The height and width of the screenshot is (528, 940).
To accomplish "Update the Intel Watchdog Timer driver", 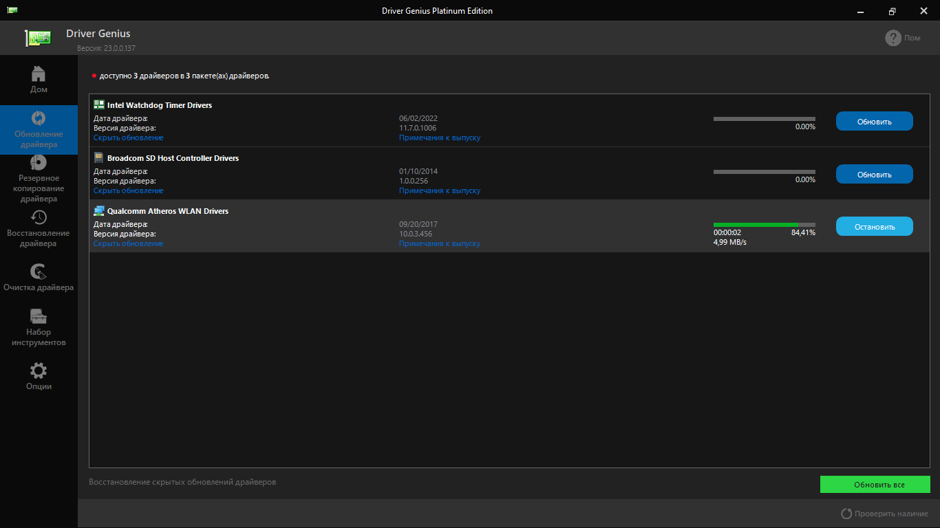I will pyautogui.click(x=875, y=121).
